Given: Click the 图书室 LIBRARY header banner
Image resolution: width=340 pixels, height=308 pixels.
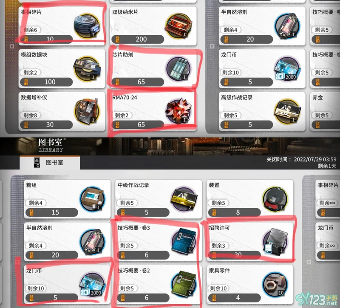Looking at the screenshot, I should point(170,146).
